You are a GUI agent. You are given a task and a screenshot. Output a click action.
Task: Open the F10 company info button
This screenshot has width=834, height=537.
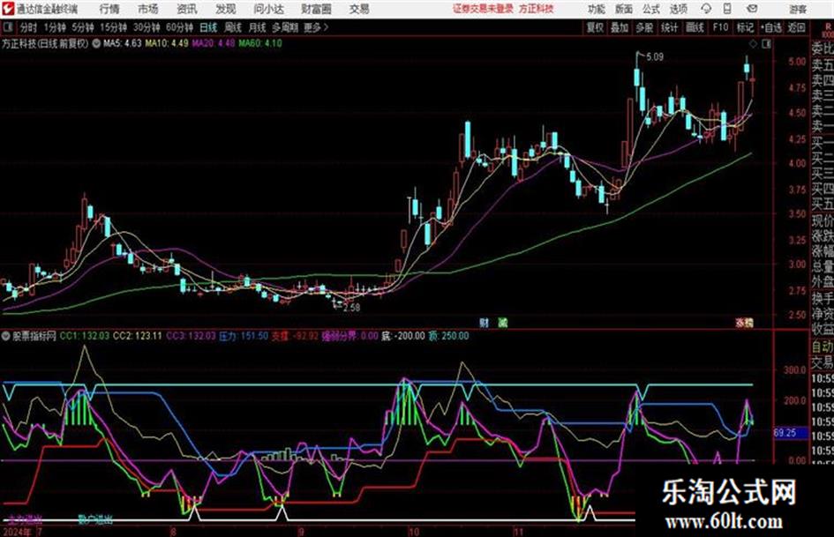click(720, 27)
